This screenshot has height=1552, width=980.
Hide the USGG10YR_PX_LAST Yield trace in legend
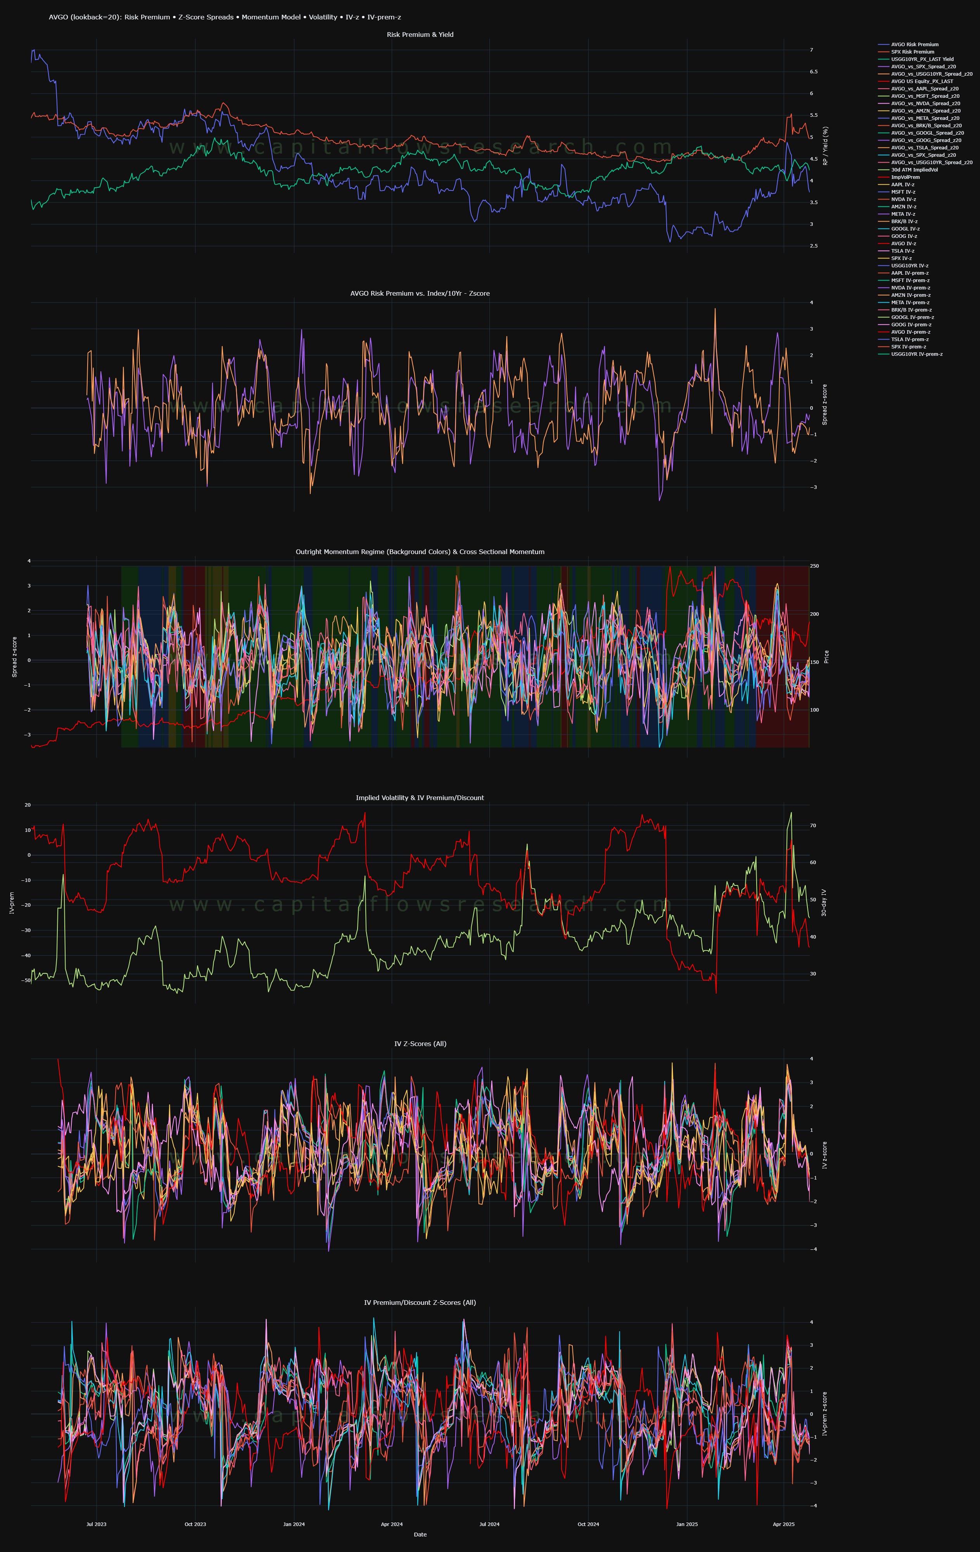(x=916, y=59)
